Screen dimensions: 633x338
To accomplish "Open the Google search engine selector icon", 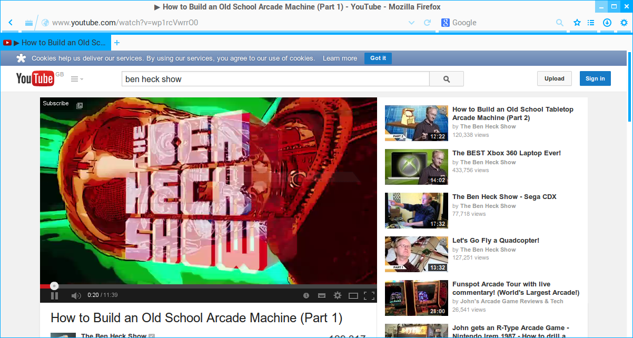I will 445,23.
